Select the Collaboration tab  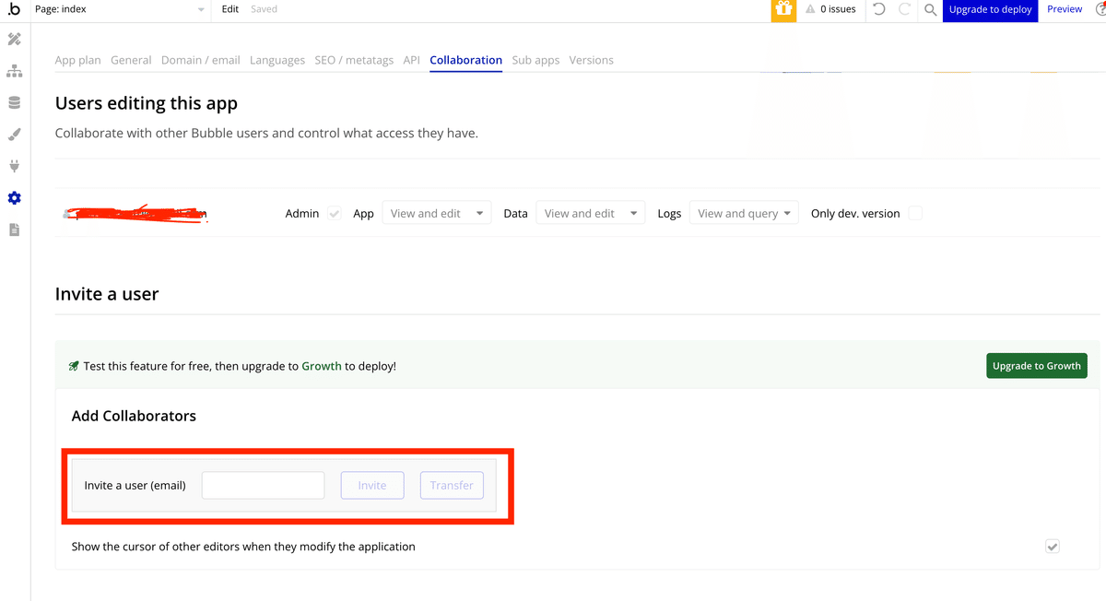[x=466, y=60]
